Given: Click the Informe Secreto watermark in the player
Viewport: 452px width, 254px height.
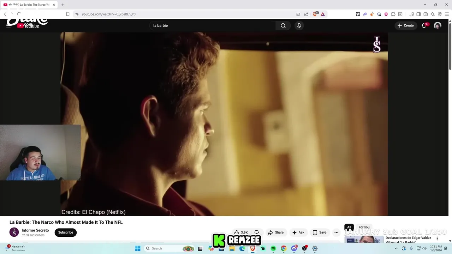Looking at the screenshot, I should [x=377, y=44].
